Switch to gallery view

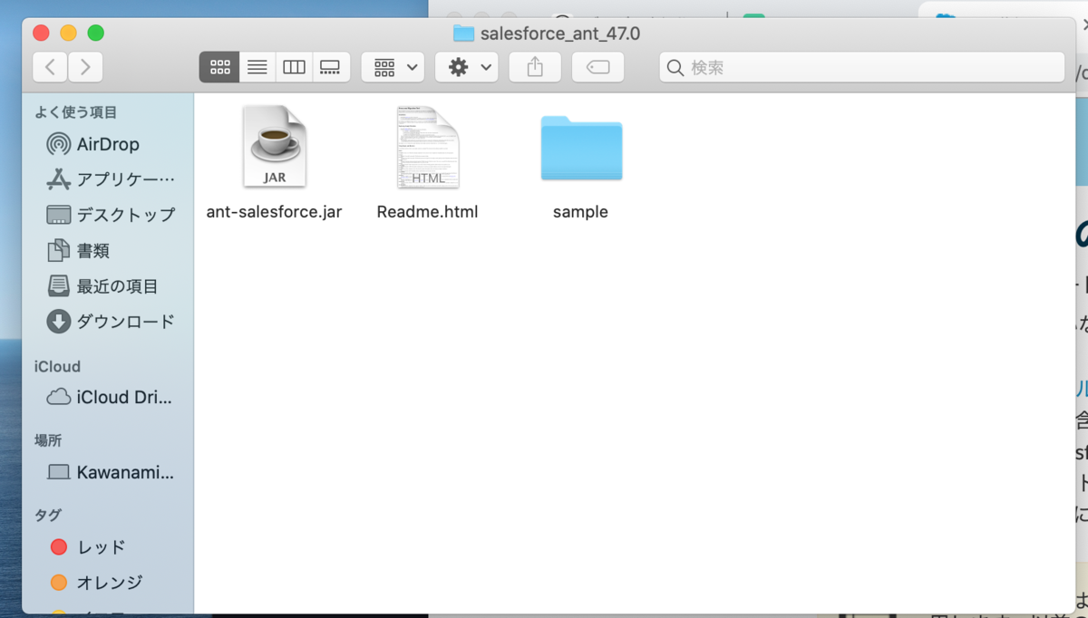pyautogui.click(x=331, y=67)
